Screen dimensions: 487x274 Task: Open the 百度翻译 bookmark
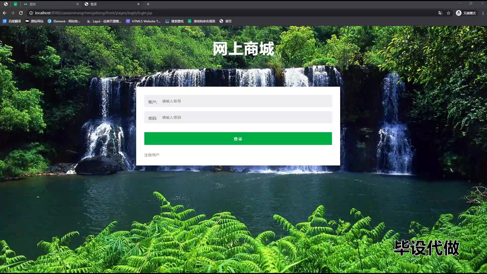coord(12,21)
